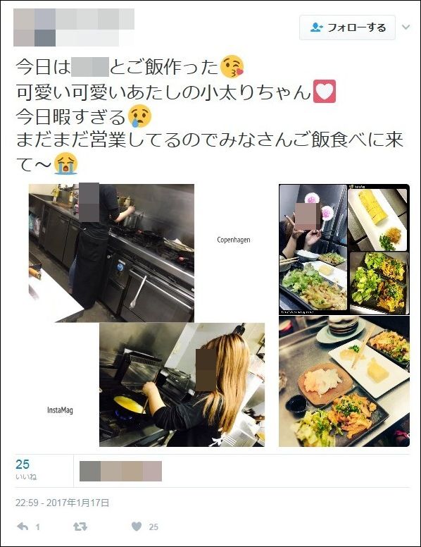421x547 pixels.
Task: Click the tweet text 今日暇すぎる line
Action: [x=70, y=117]
